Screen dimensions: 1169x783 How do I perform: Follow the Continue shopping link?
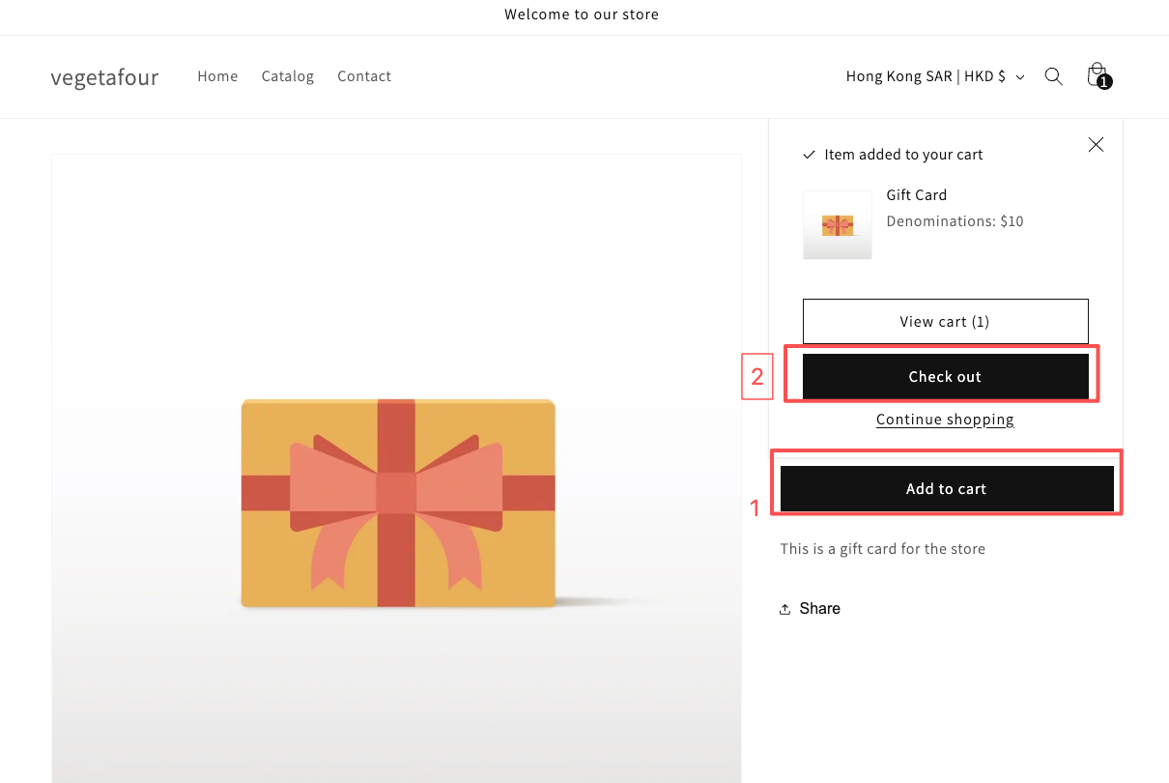click(945, 420)
